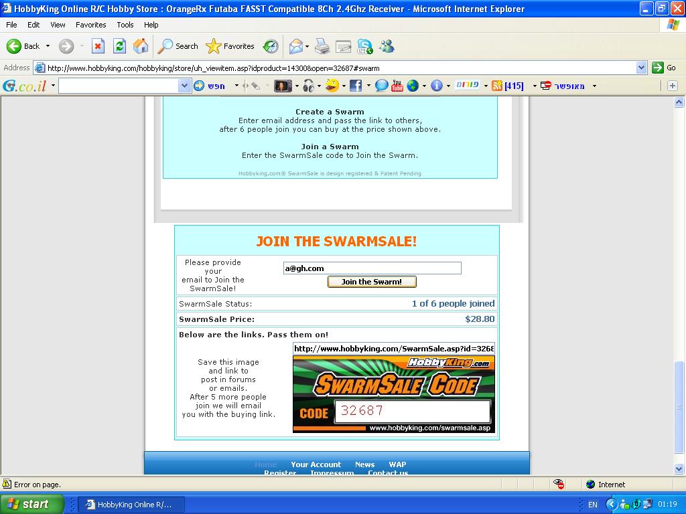The height and width of the screenshot is (514, 686).
Task: Click the Messenger buddy icon in system tray
Action: point(625,505)
